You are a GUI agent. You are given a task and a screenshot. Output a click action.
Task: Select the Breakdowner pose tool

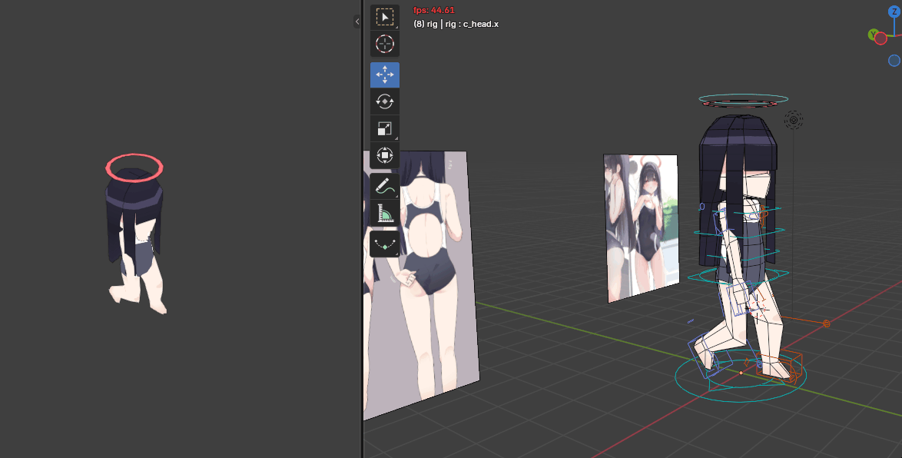[x=384, y=244]
